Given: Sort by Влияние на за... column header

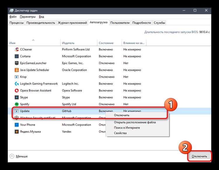Looking at the screenshot, I should click(x=134, y=43).
